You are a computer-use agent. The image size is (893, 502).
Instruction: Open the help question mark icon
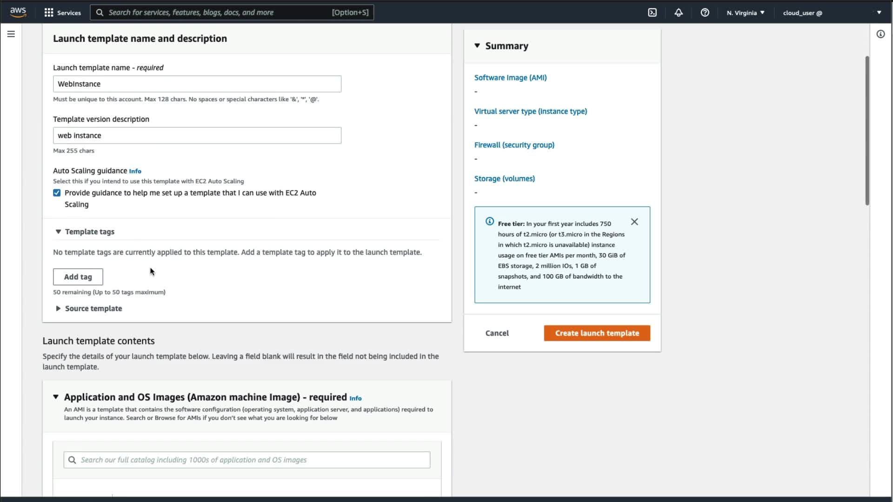coord(705,13)
